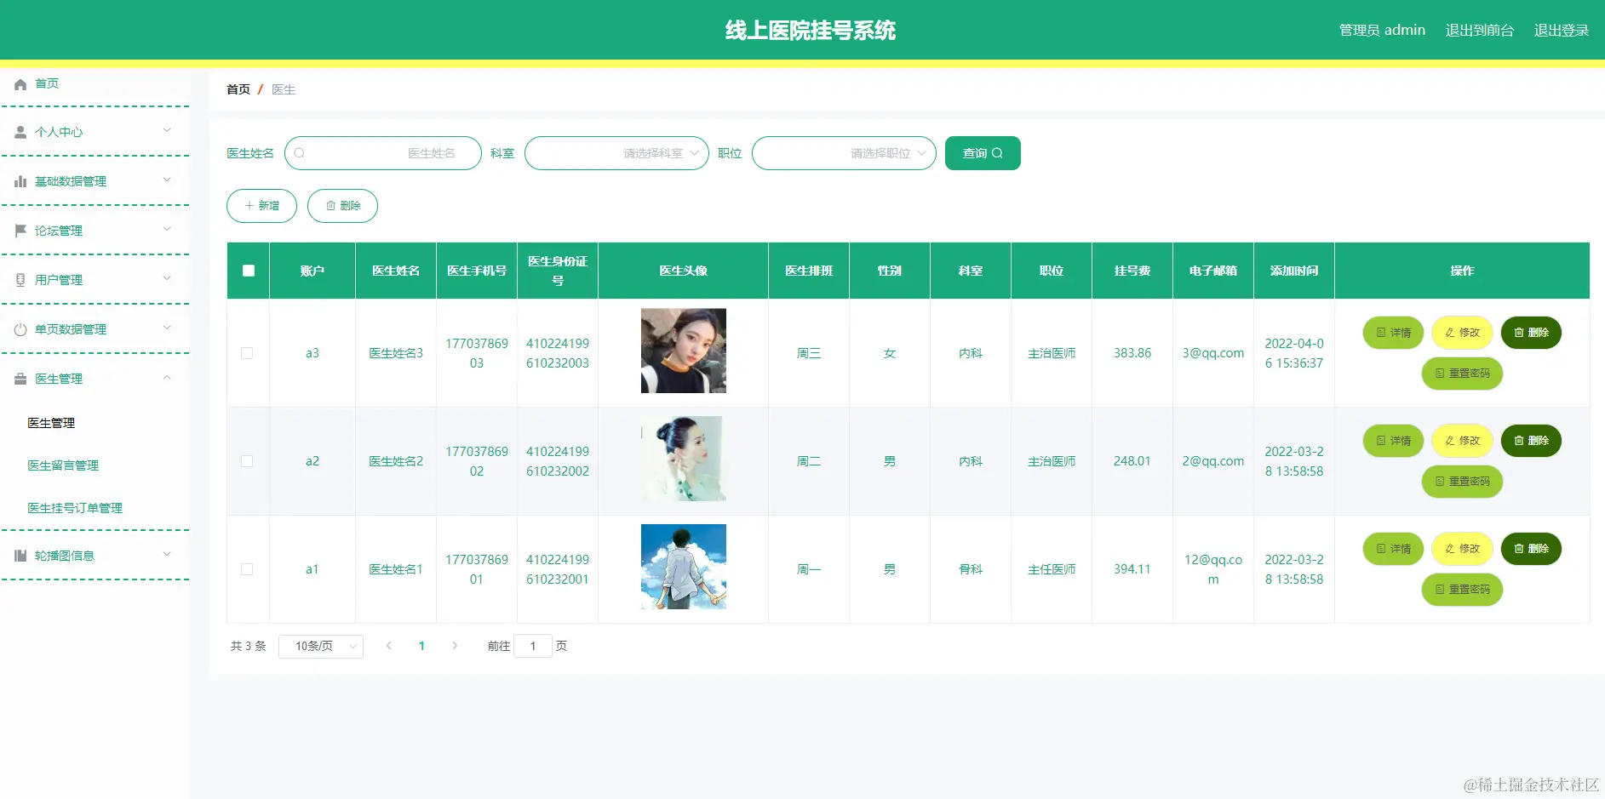Select 医生挂号订单管理 menu item

point(74,507)
